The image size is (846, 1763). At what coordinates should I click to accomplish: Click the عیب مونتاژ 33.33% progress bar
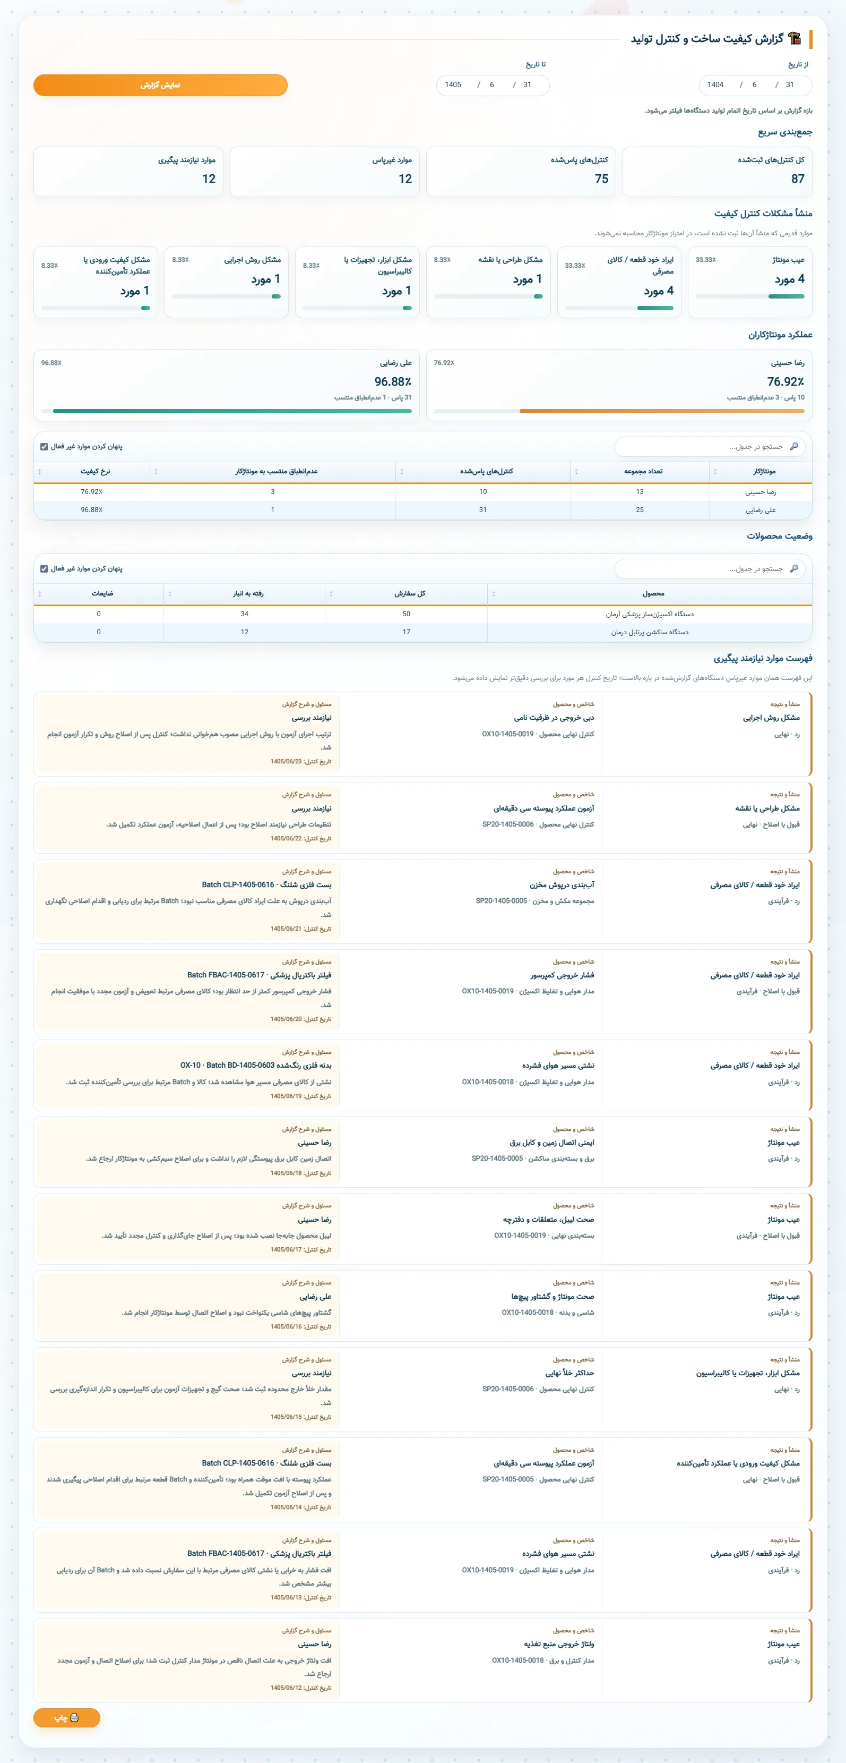pos(749,296)
